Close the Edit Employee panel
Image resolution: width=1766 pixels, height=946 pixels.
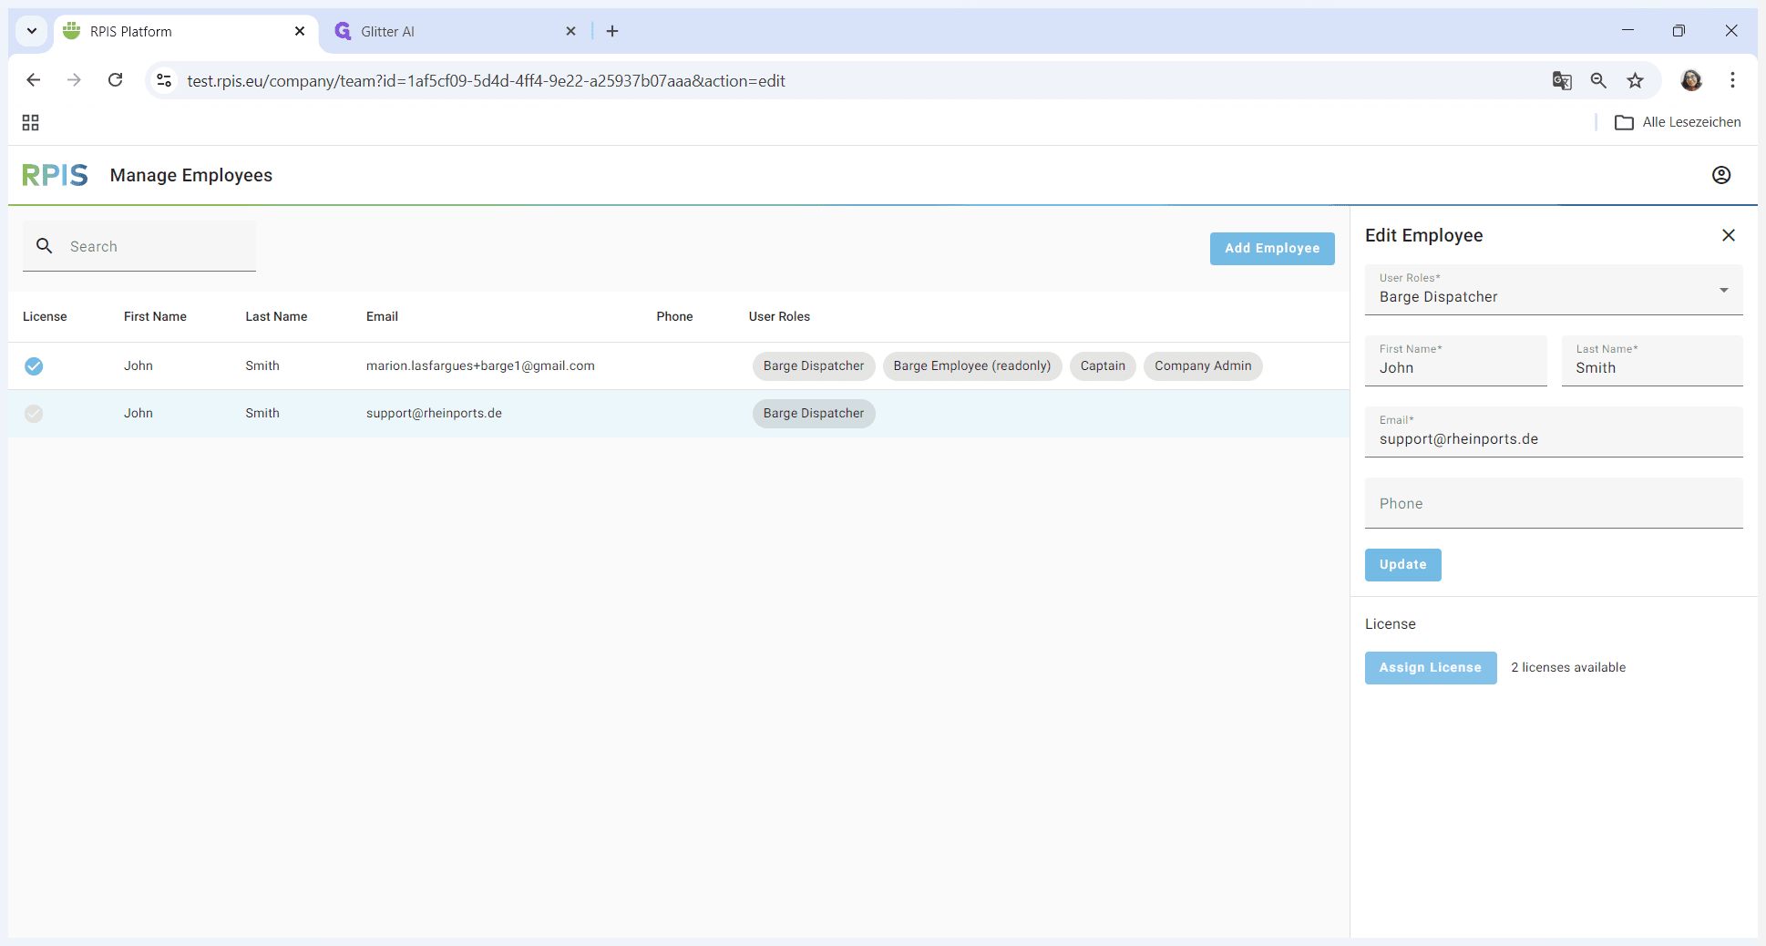[x=1729, y=235]
